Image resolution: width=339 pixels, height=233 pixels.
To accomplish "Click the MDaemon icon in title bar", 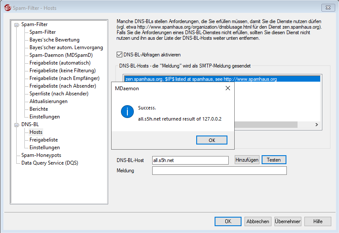I will (6, 8).
